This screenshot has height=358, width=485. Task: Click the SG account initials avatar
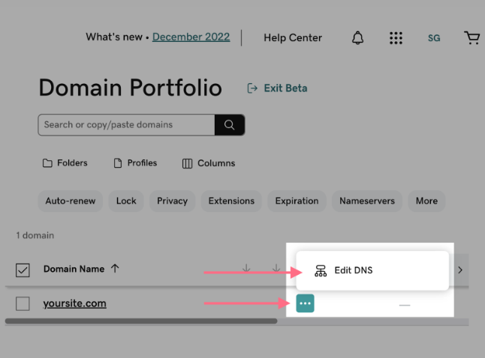(x=434, y=37)
